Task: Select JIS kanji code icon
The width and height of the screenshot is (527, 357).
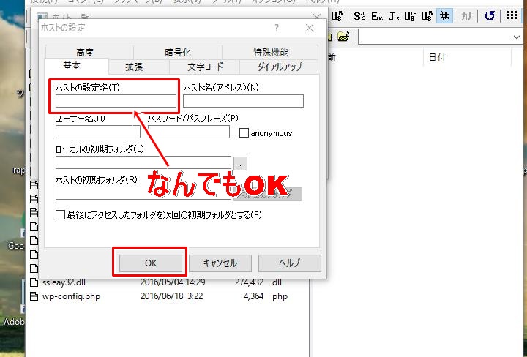Action: click(x=394, y=16)
